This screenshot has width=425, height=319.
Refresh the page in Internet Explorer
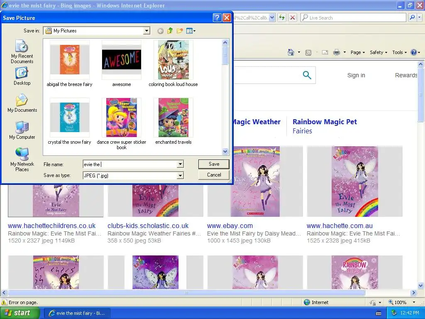[x=282, y=17]
